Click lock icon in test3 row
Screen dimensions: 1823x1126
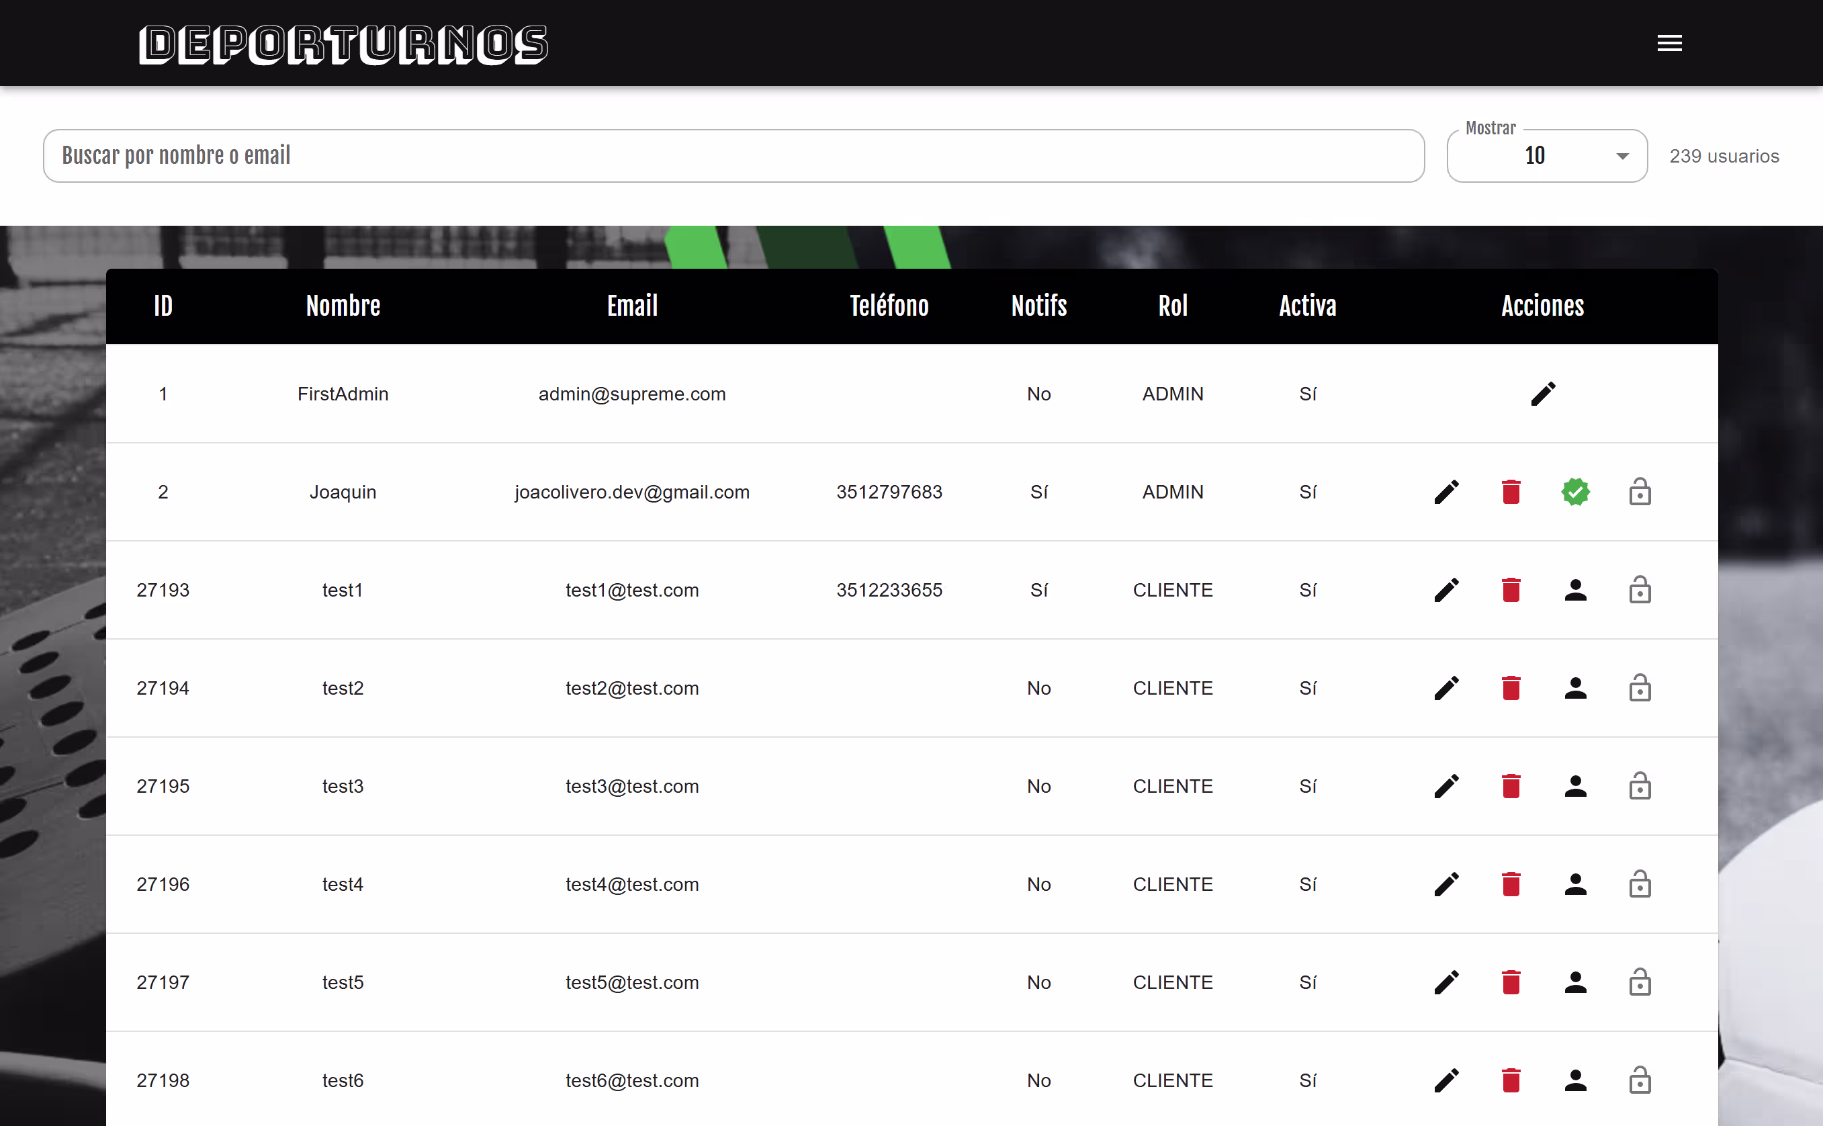1639,787
